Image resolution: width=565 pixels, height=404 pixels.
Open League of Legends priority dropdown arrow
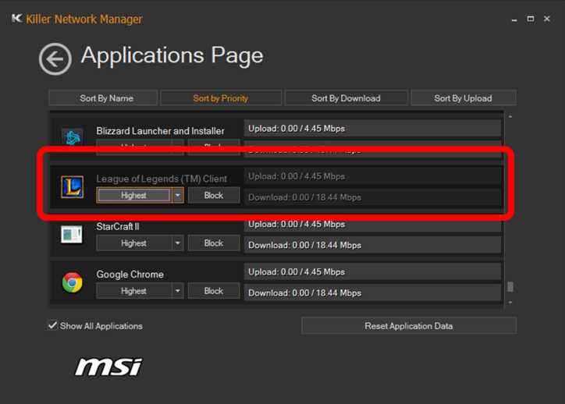click(x=178, y=195)
